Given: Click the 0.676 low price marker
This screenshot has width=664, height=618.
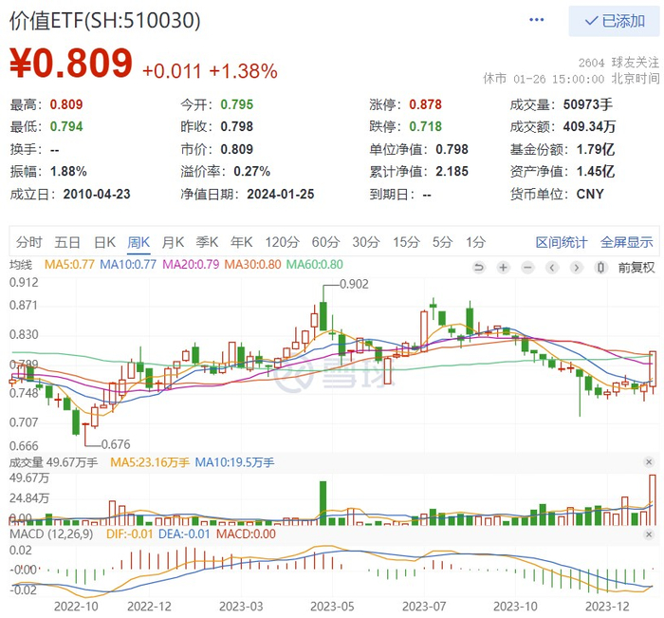Looking at the screenshot, I should click(116, 444).
